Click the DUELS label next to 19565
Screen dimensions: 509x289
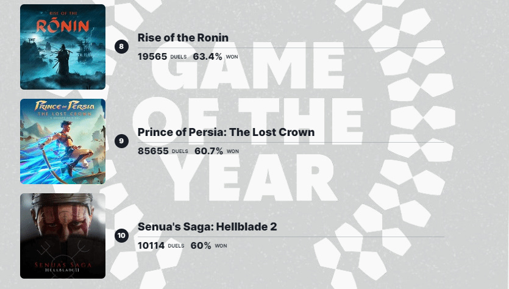click(x=179, y=57)
